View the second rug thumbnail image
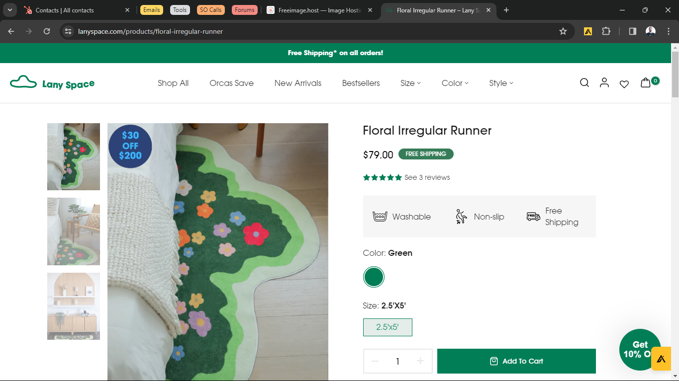 (74, 231)
